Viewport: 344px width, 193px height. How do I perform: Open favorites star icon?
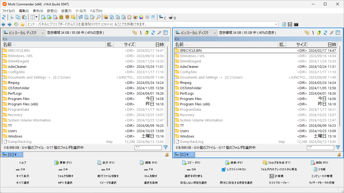coord(23,24)
